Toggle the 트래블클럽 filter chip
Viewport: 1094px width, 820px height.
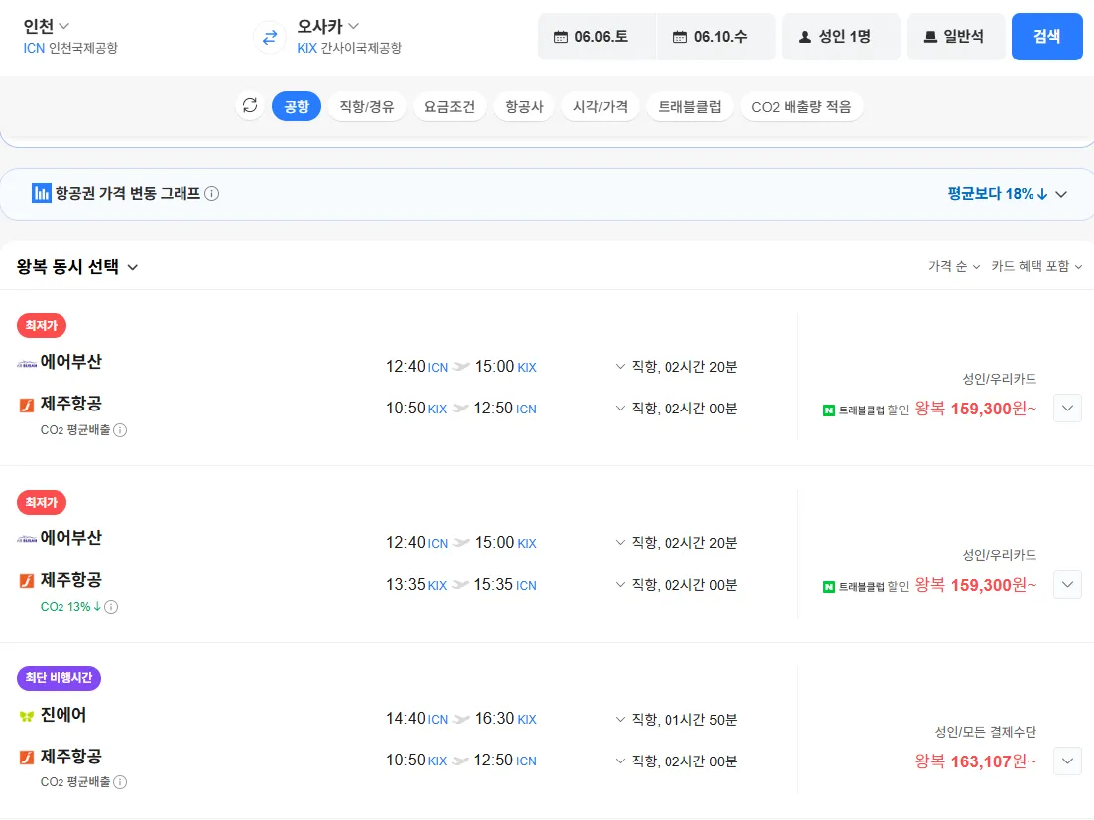point(689,106)
